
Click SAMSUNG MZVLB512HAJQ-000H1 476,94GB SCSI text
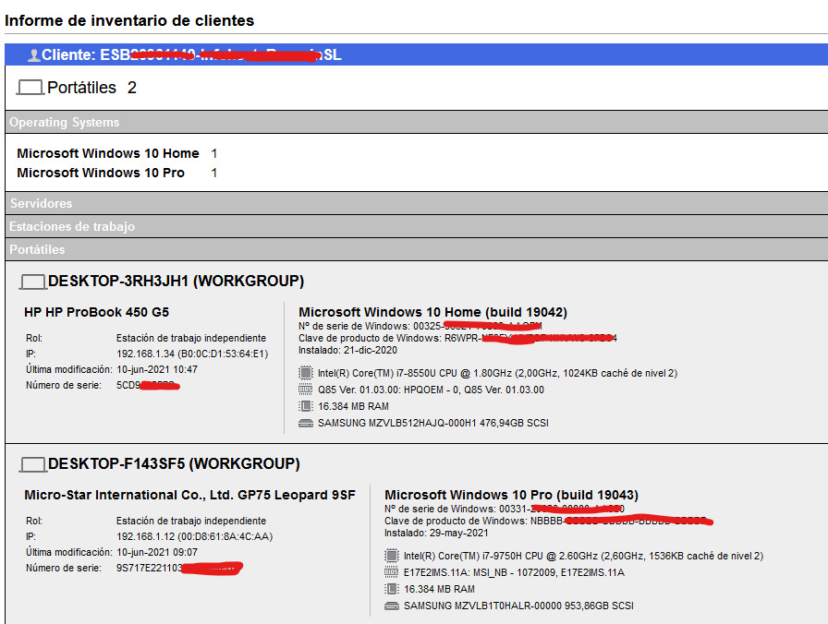tap(433, 423)
